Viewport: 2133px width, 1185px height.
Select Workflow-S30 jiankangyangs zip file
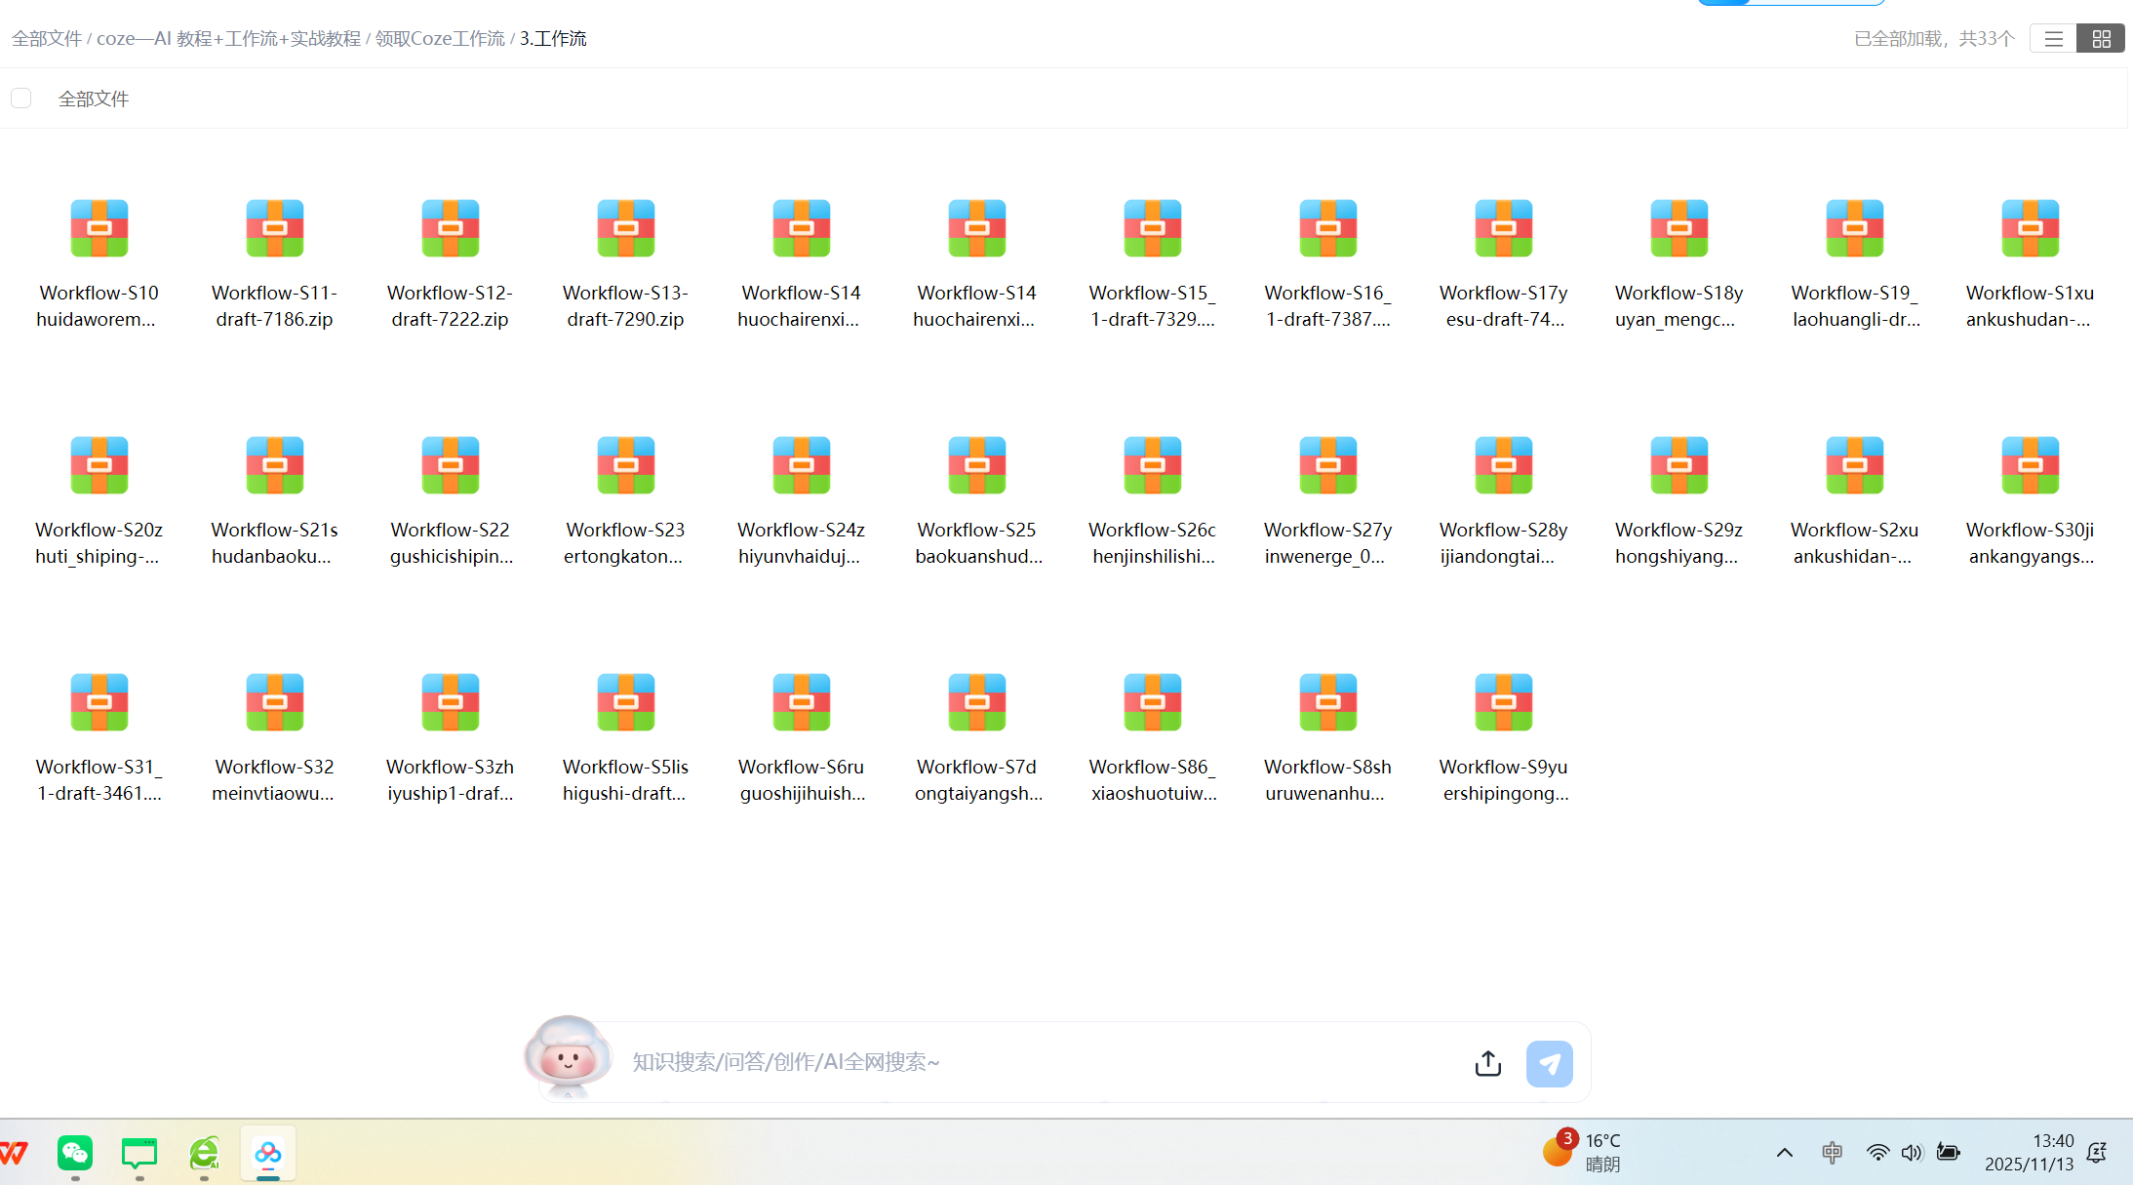coord(2030,466)
